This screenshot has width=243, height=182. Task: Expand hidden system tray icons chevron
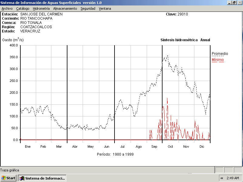pyautogui.click(x=222, y=178)
